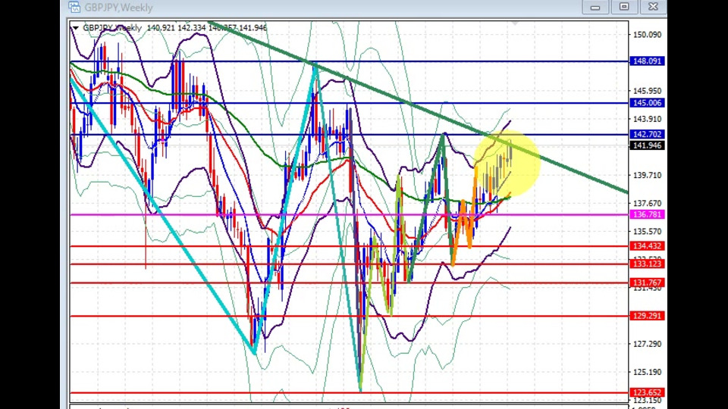Click the 137.670 price scale value
The height and width of the screenshot is (409, 728).
coord(647,203)
